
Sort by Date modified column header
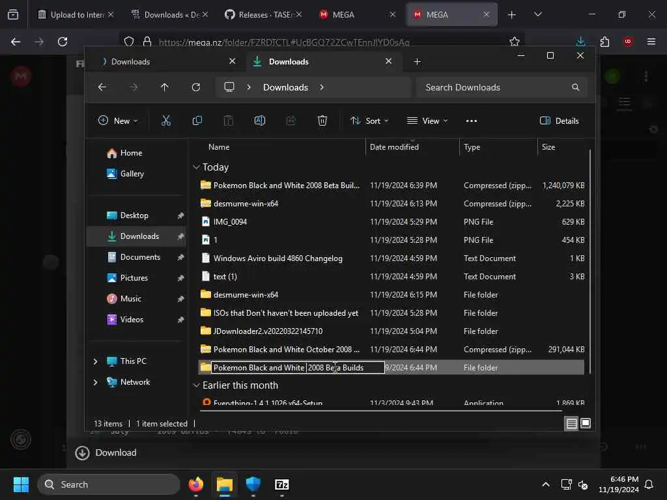[394, 147]
